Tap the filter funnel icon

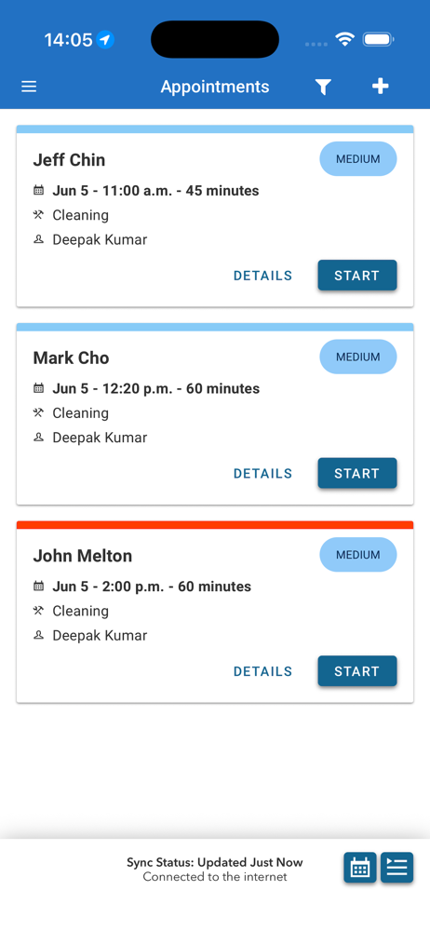point(322,88)
